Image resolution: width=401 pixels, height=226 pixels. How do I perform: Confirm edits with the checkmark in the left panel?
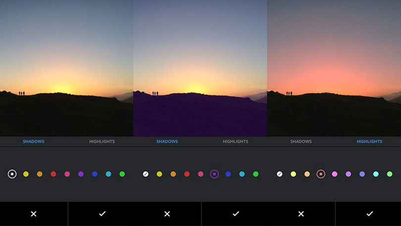pyautogui.click(x=102, y=214)
